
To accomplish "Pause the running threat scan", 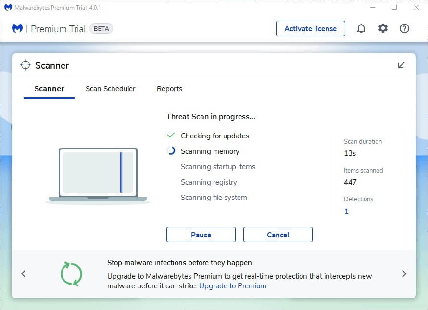I will [x=201, y=235].
